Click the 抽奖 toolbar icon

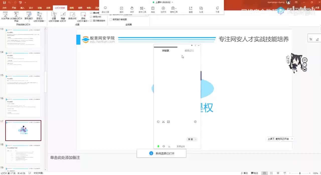(x=153, y=10)
